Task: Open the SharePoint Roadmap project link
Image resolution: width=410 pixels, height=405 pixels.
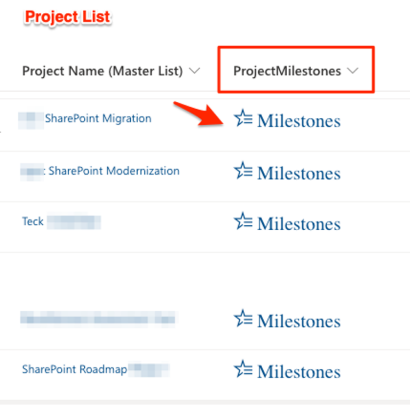Action: [x=74, y=369]
